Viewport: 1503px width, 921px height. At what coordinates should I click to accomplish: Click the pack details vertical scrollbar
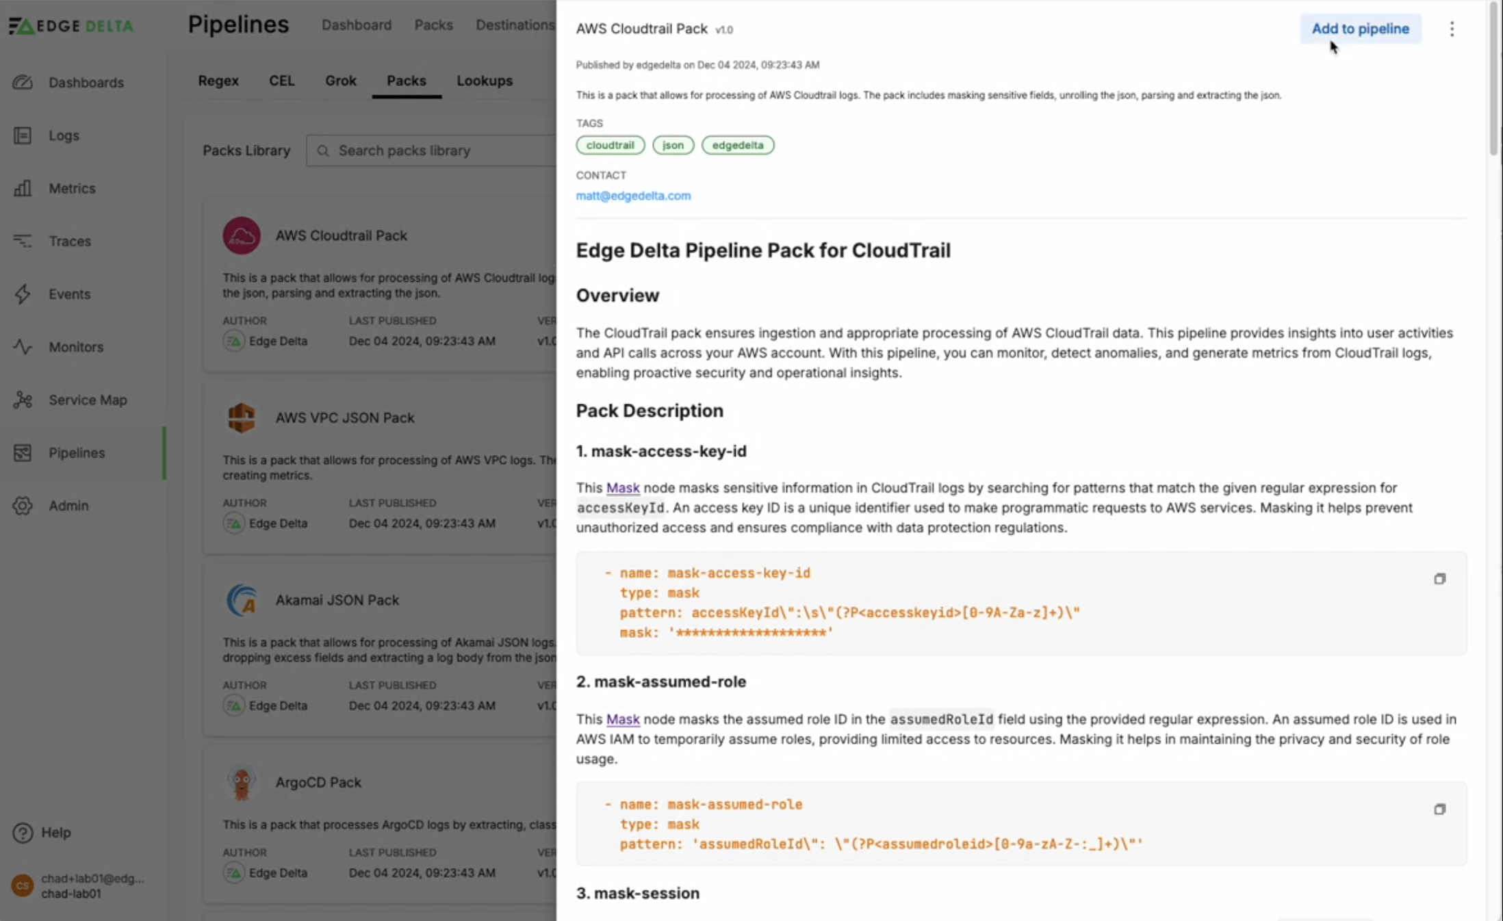(x=1493, y=79)
